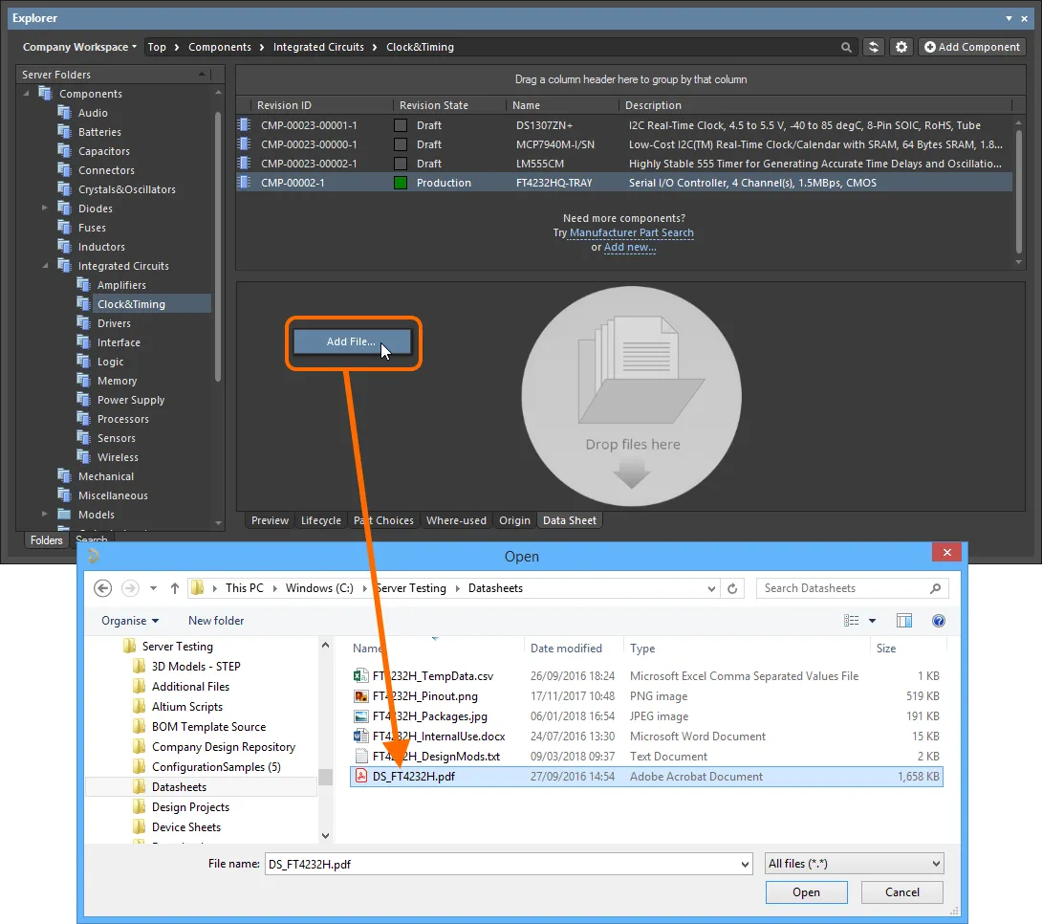Screen dimensions: 1042x924
Task: Click the Draft state box for LM555CM
Action: click(x=402, y=163)
